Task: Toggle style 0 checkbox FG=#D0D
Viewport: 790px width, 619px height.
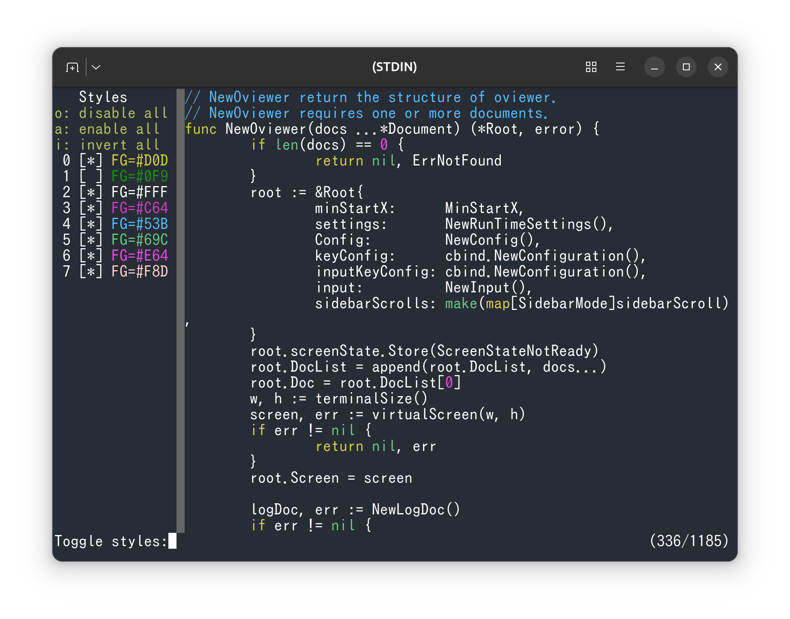Action: (x=91, y=161)
